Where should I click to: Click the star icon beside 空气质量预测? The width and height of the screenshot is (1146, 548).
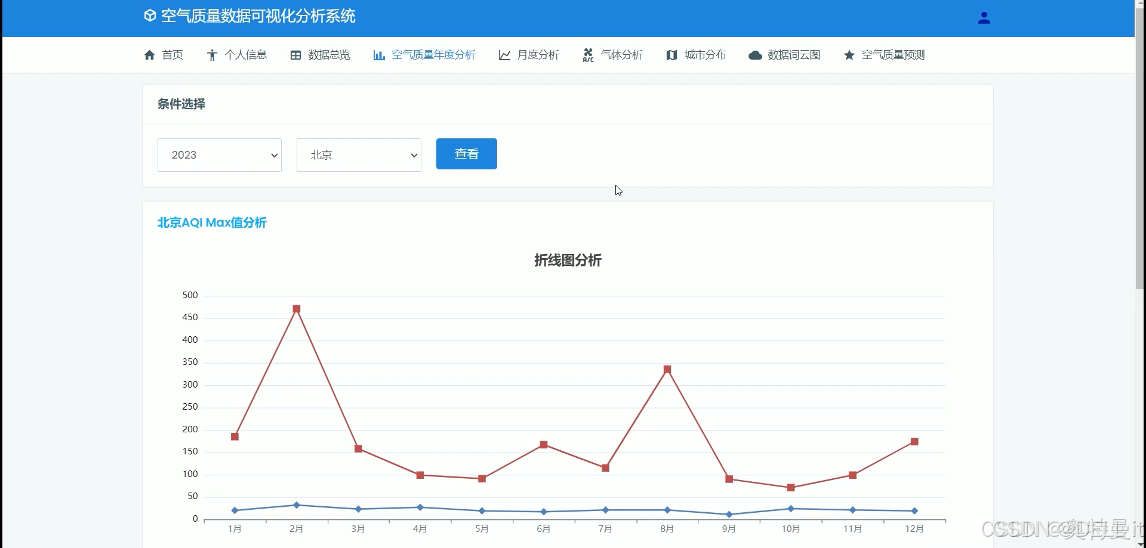point(849,55)
